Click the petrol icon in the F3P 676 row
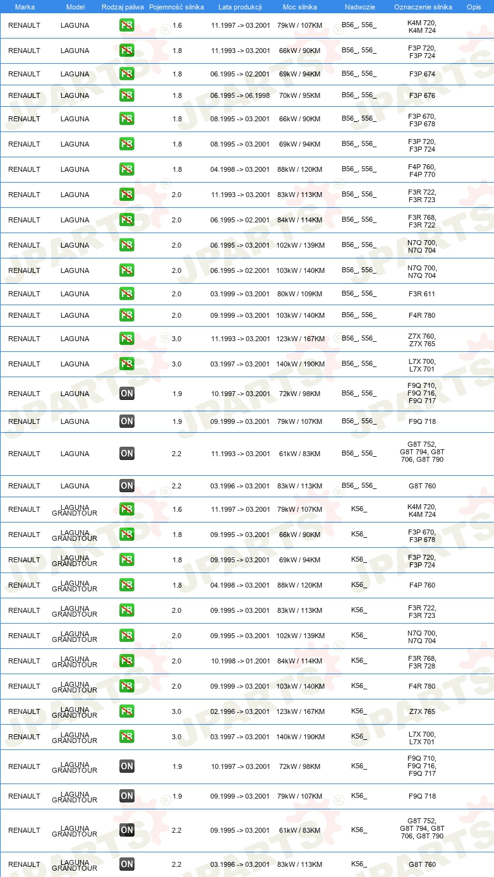 click(x=127, y=95)
